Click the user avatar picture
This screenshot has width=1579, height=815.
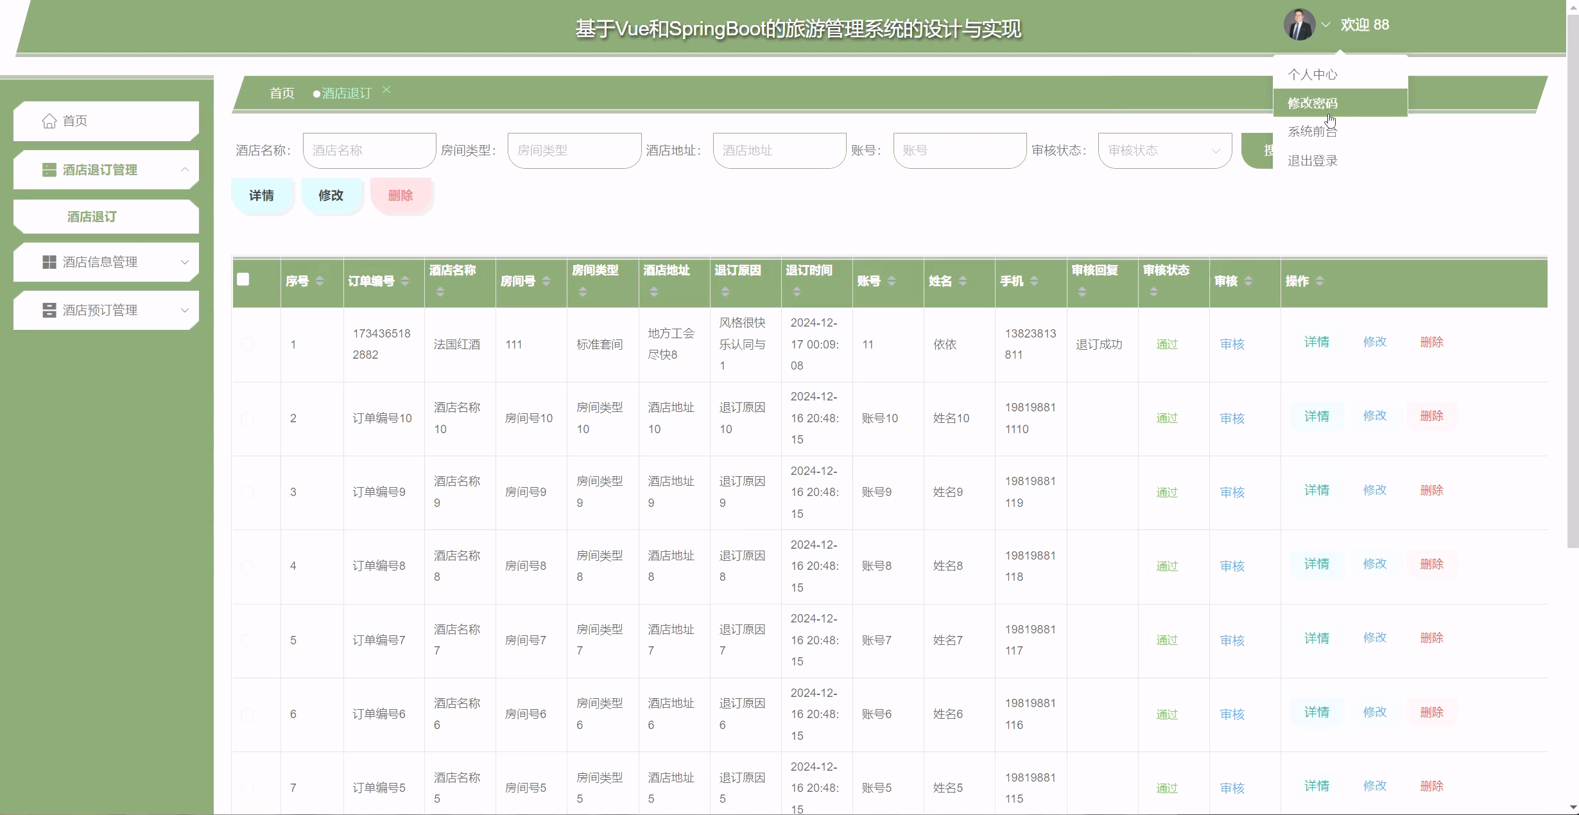coord(1299,25)
